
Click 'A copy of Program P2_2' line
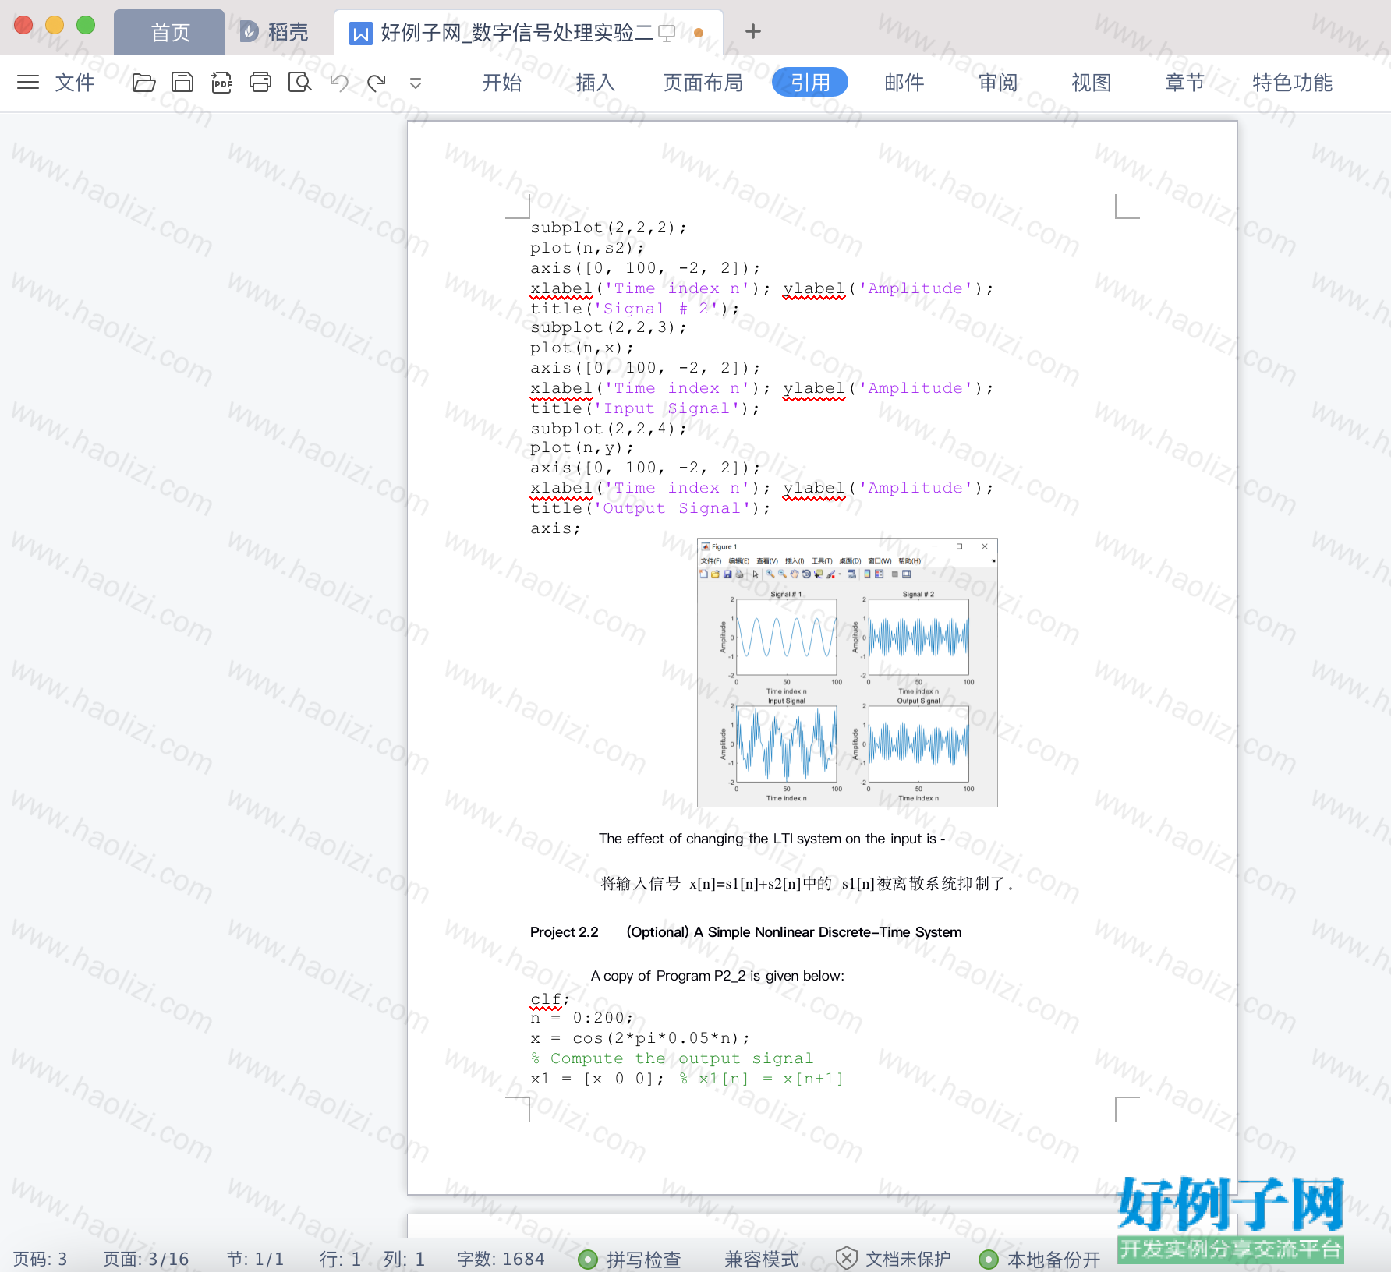717,976
